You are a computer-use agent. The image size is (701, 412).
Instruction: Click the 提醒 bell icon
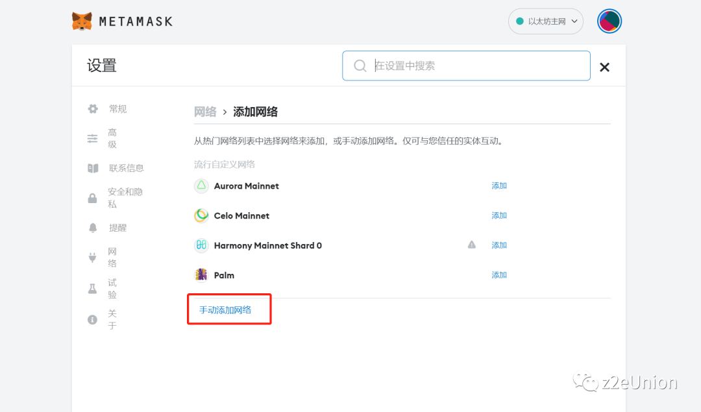92,227
